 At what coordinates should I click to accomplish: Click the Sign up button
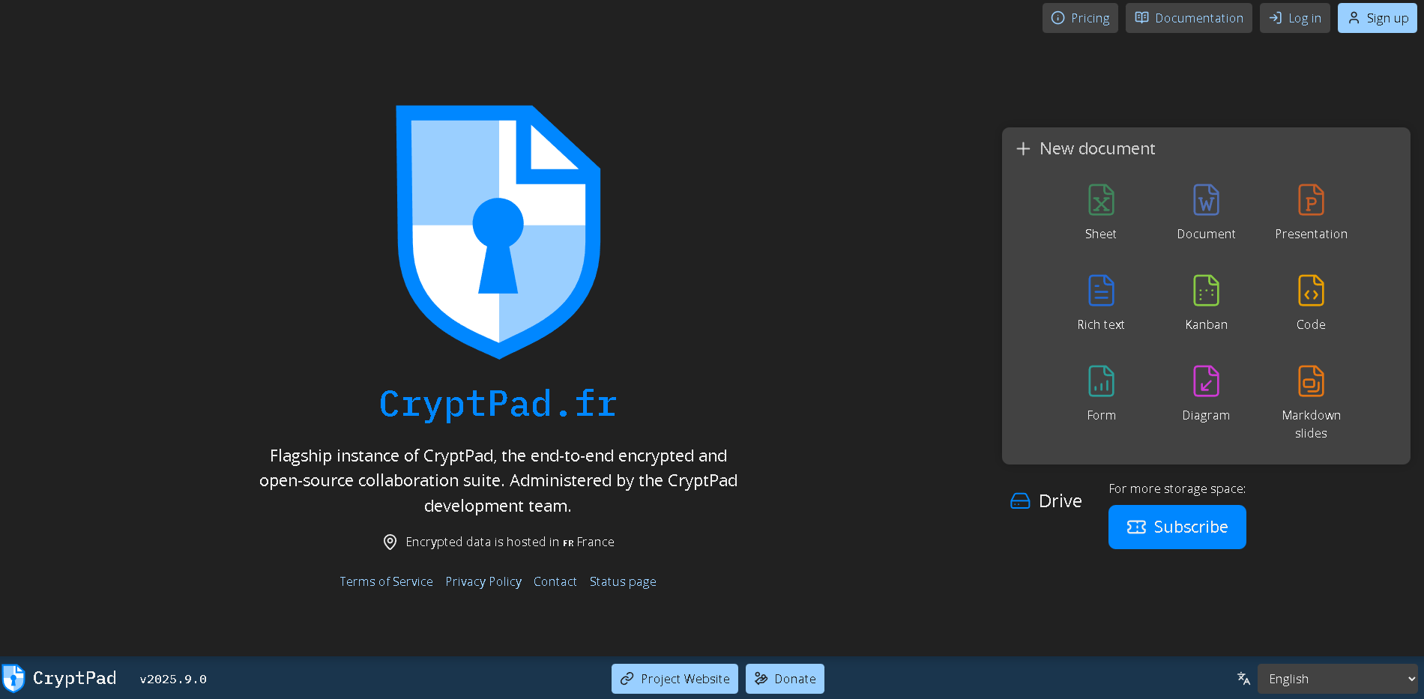coord(1377,18)
